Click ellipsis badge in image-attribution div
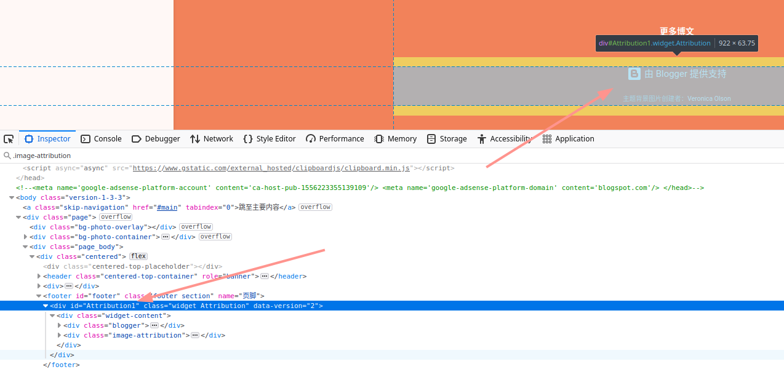Image resolution: width=784 pixels, height=372 pixels. point(195,335)
